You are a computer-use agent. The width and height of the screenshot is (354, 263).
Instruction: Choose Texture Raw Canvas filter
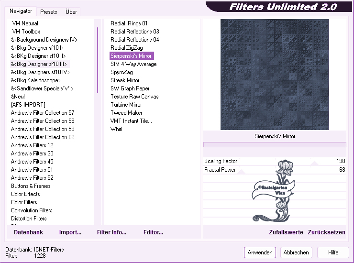click(x=134, y=97)
